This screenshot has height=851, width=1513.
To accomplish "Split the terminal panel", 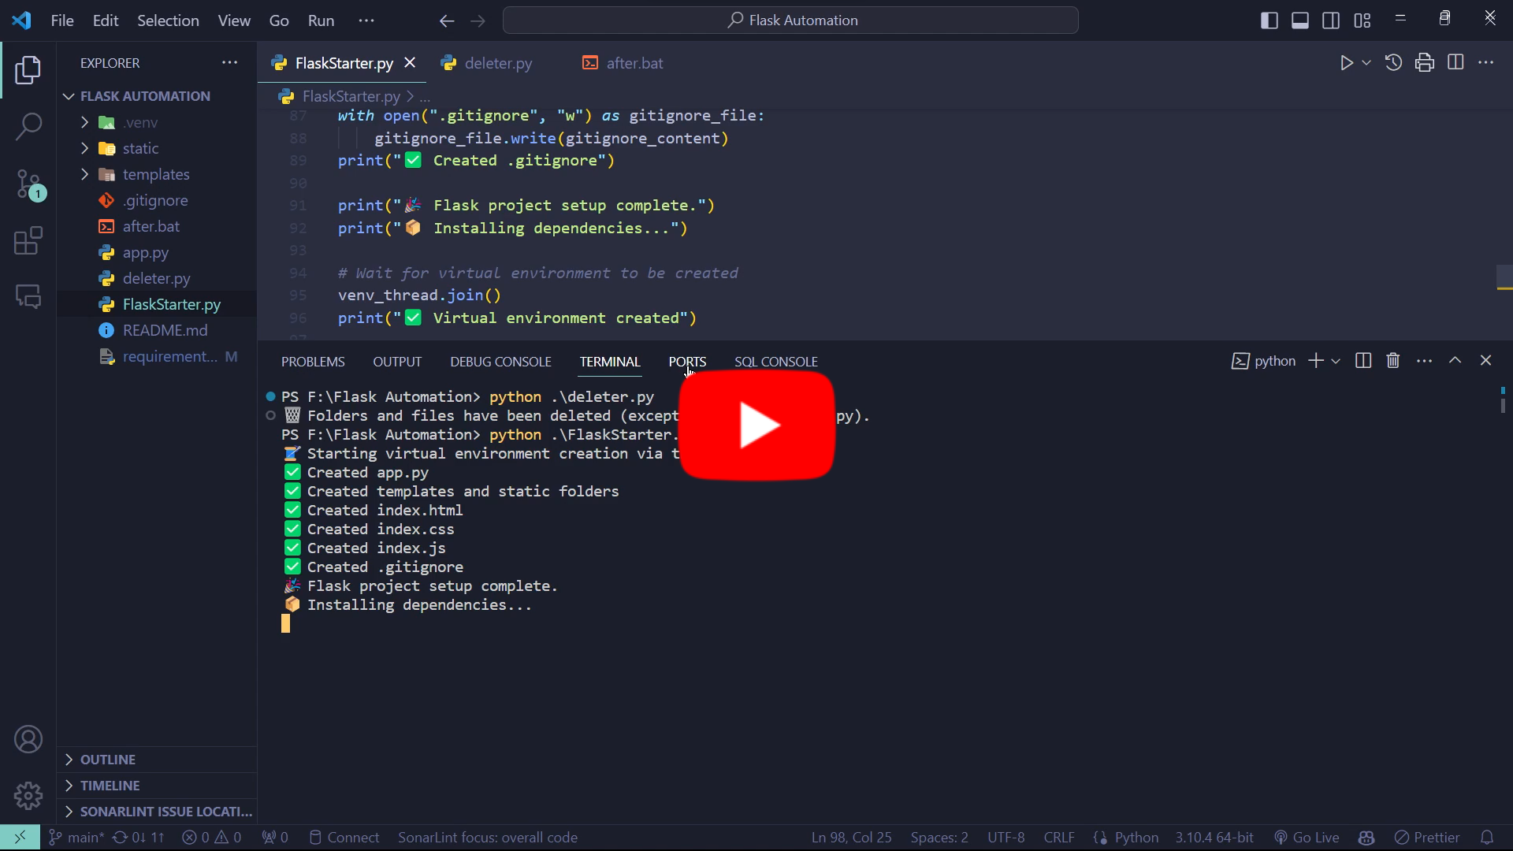I will pos(1363,361).
